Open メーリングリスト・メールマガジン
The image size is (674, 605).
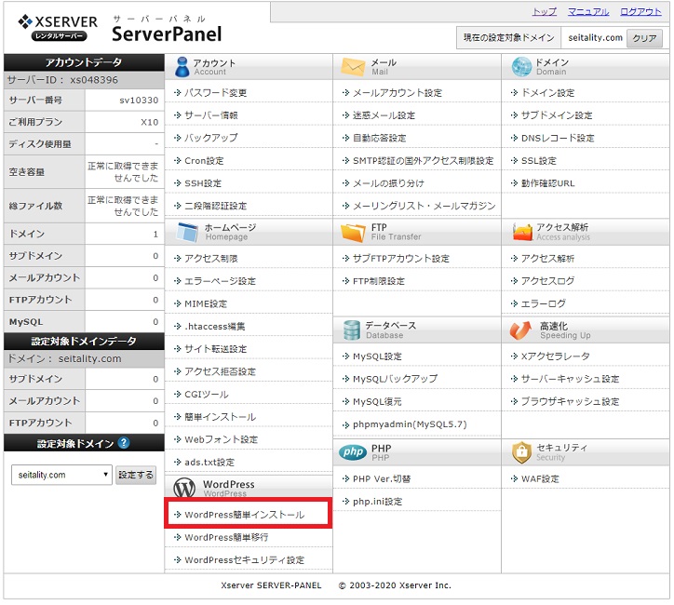(x=424, y=206)
